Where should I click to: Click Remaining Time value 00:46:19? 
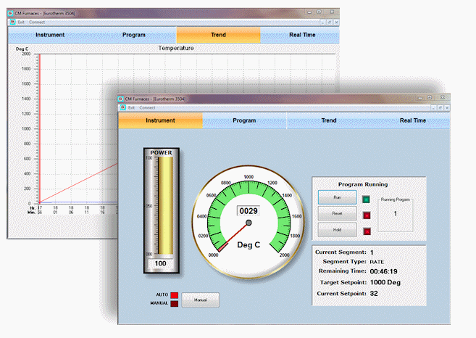(384, 271)
